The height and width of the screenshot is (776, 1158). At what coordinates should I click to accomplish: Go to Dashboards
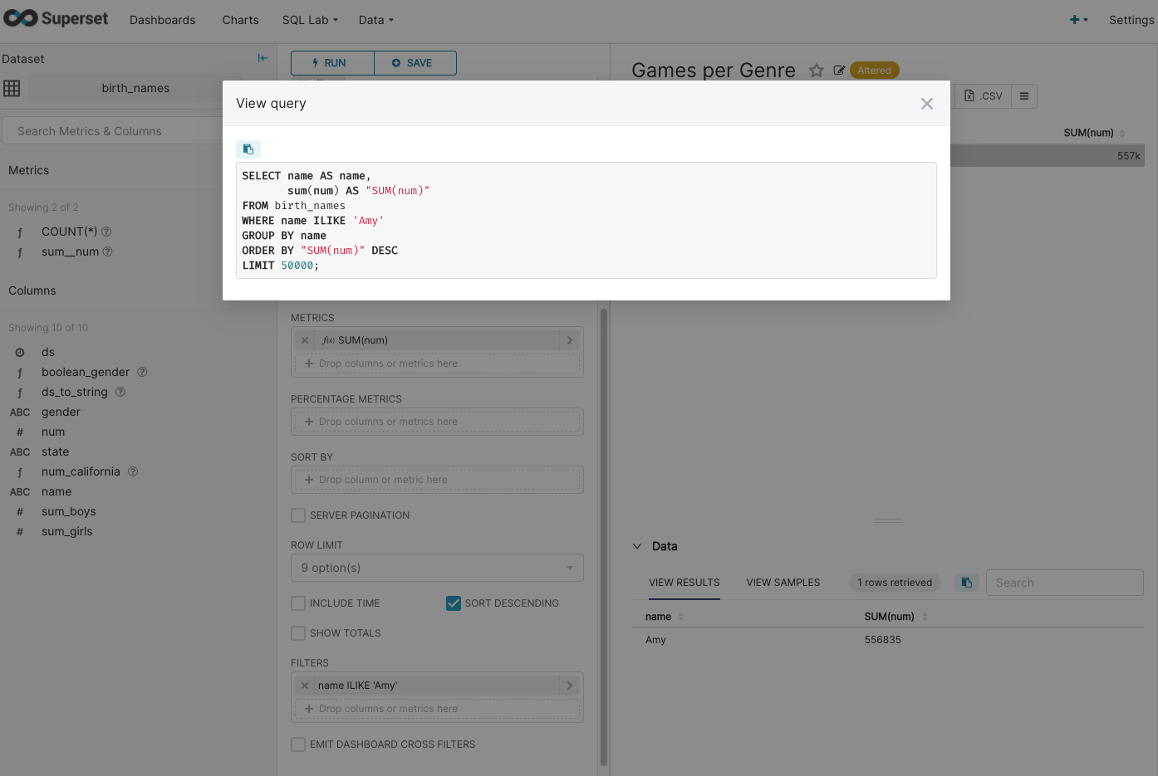[163, 20]
